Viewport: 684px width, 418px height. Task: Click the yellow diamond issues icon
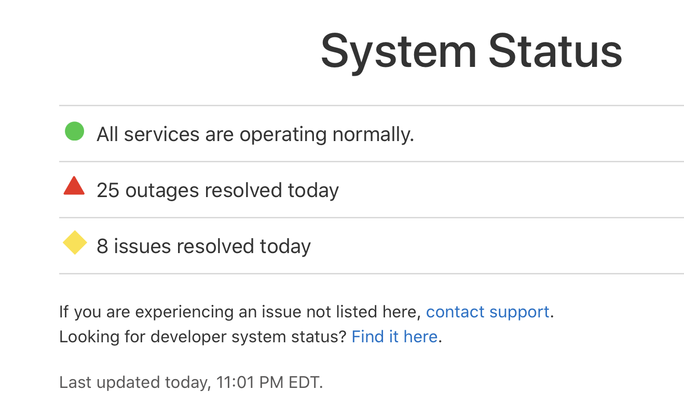[x=75, y=243]
